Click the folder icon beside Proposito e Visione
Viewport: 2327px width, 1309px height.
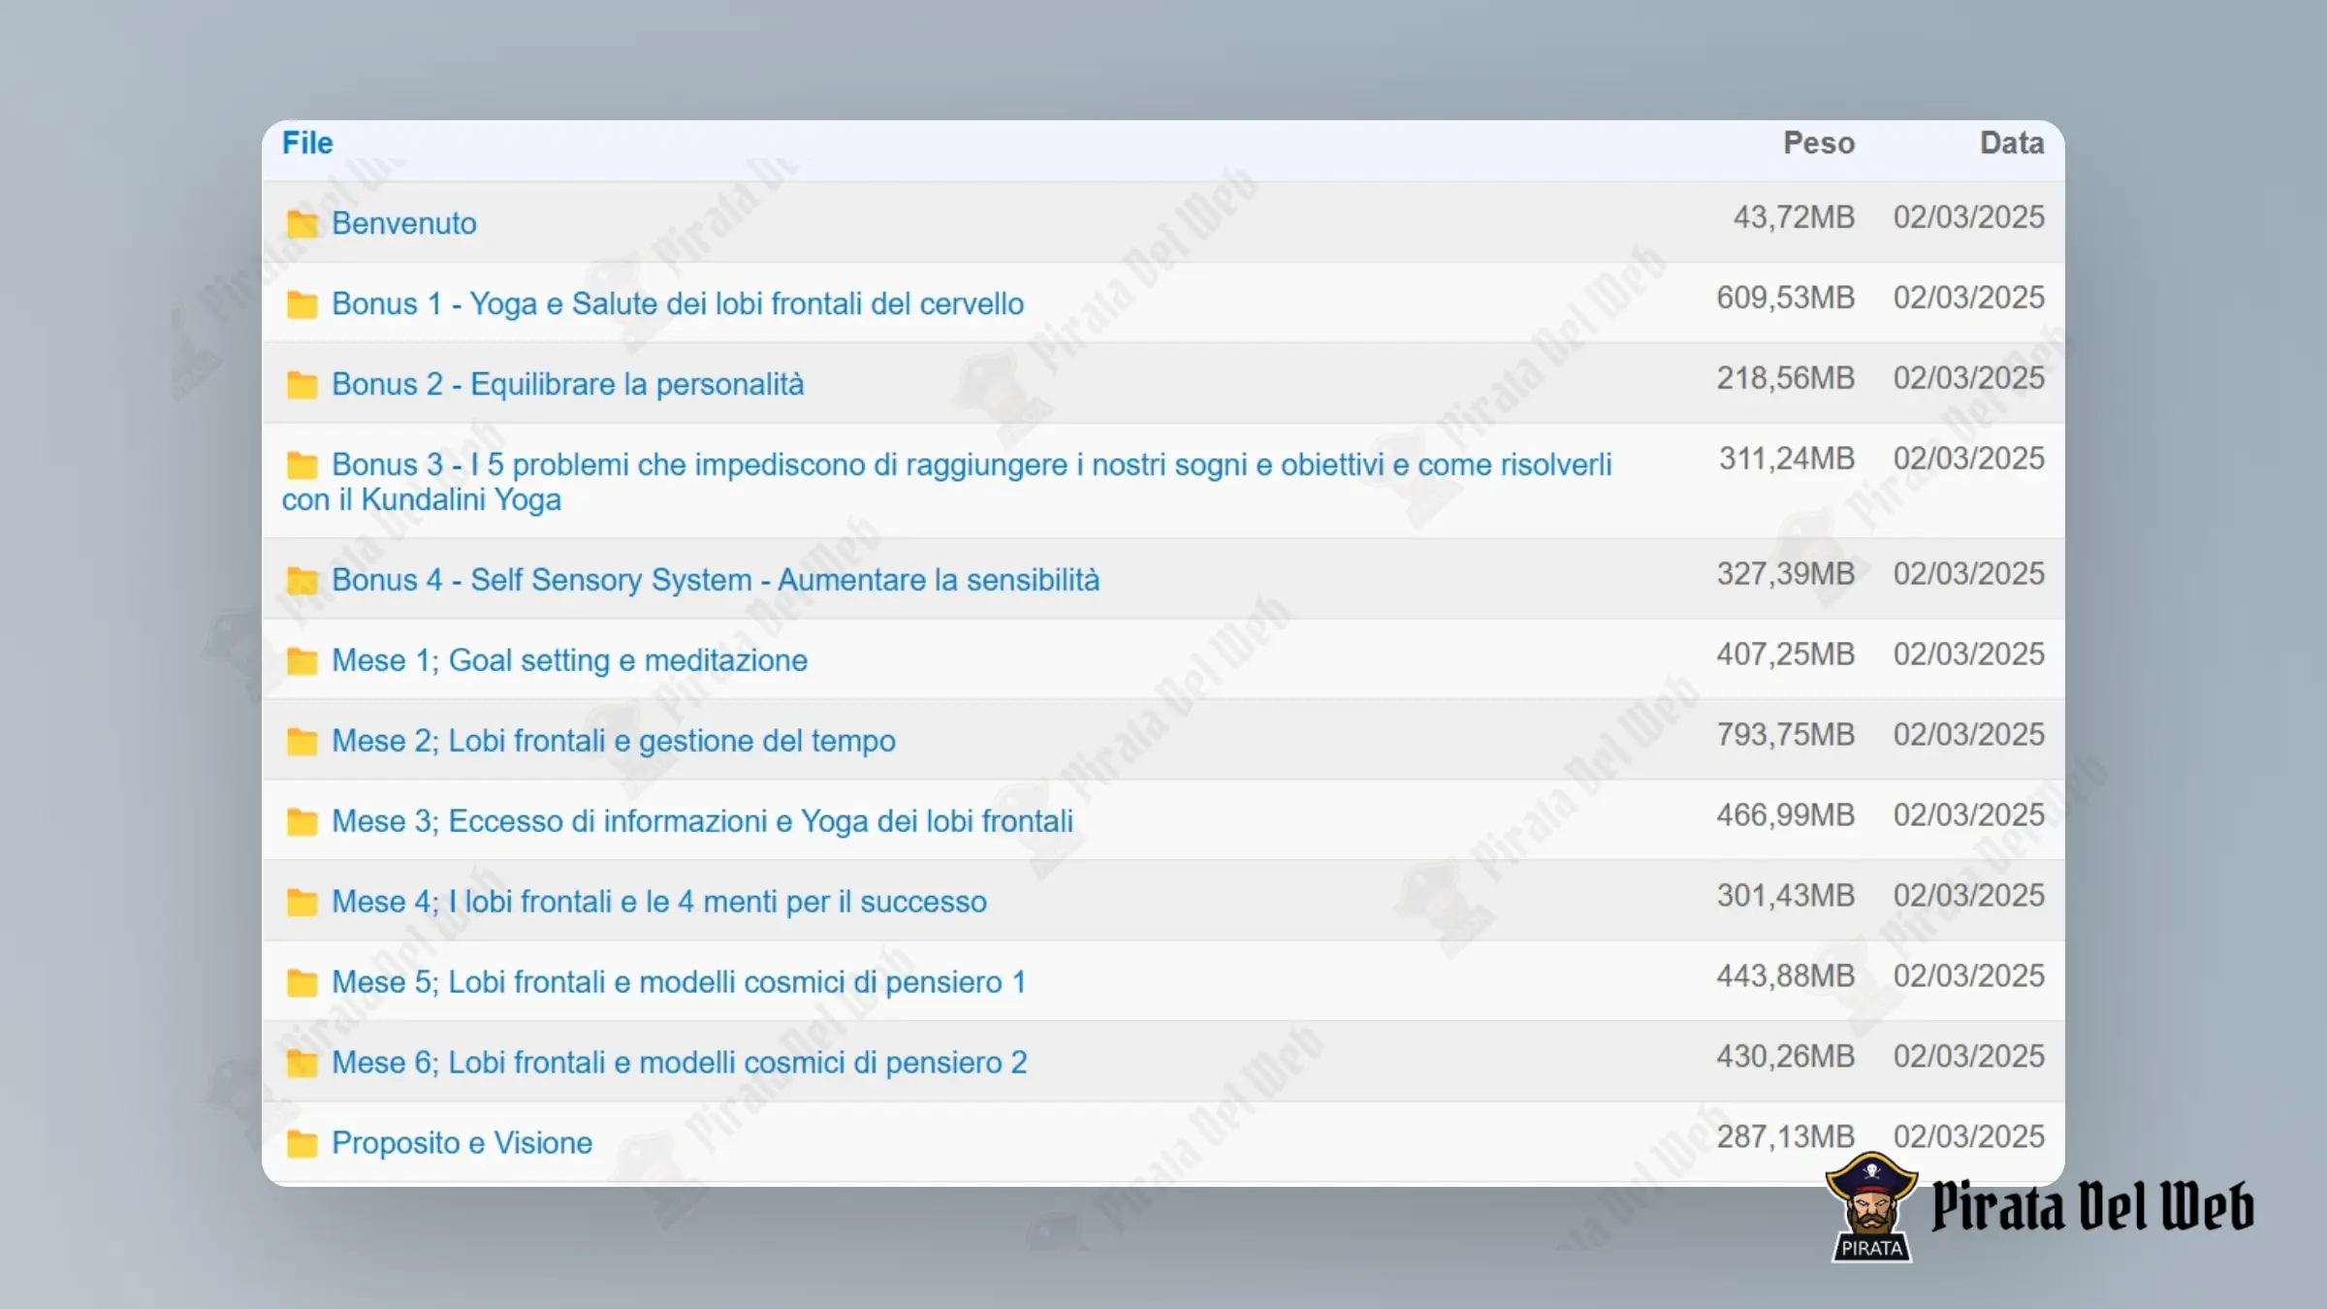click(x=302, y=1144)
